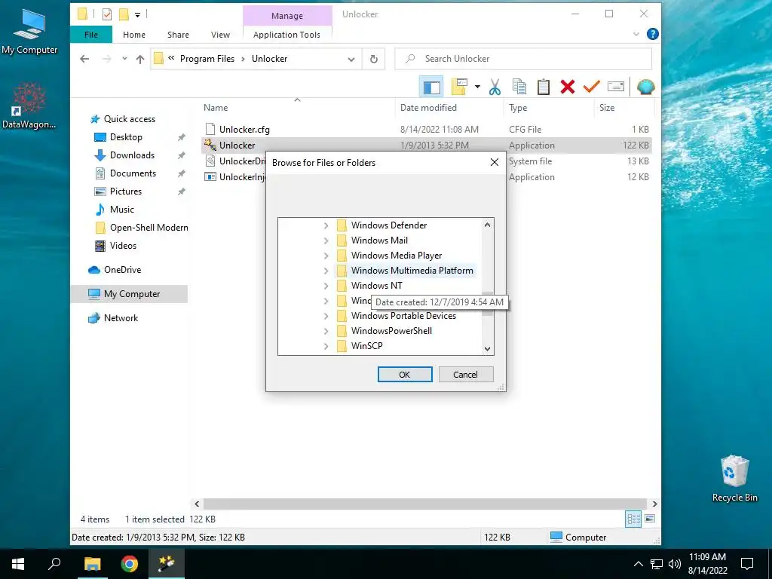
Task: Open the DataWagon desktop shortcut
Action: pos(29,106)
